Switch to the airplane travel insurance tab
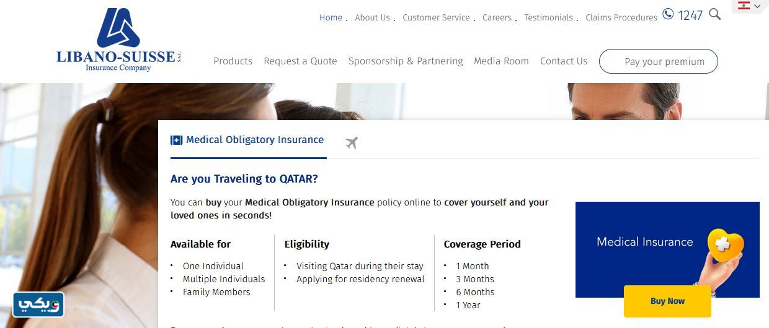Image resolution: width=769 pixels, height=328 pixels. pyautogui.click(x=352, y=143)
